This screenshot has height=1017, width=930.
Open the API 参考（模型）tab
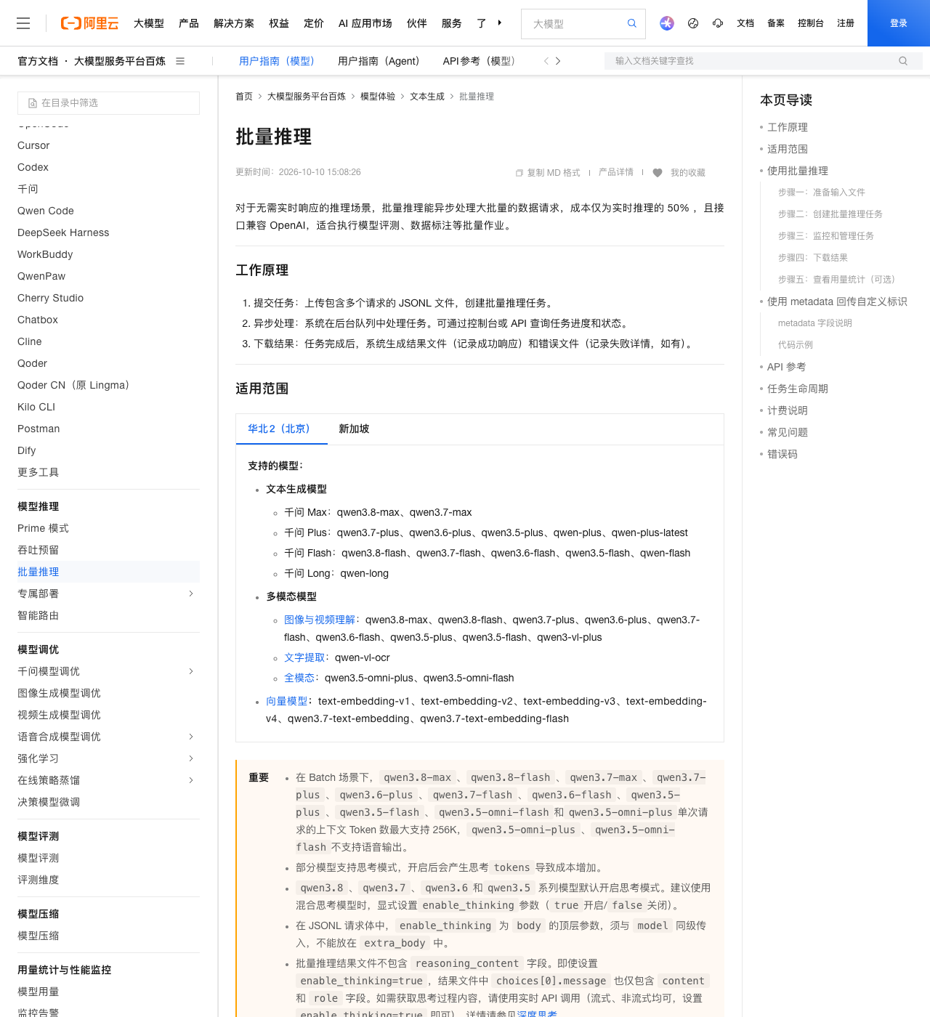[x=479, y=61]
